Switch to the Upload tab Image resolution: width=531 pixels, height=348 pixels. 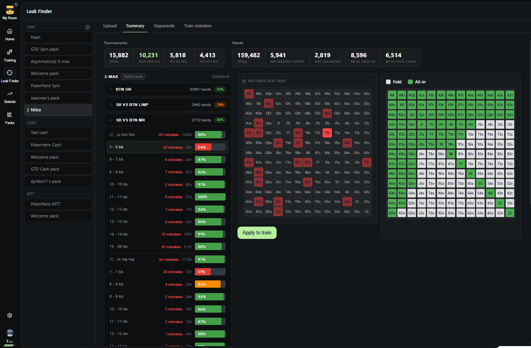tap(110, 26)
